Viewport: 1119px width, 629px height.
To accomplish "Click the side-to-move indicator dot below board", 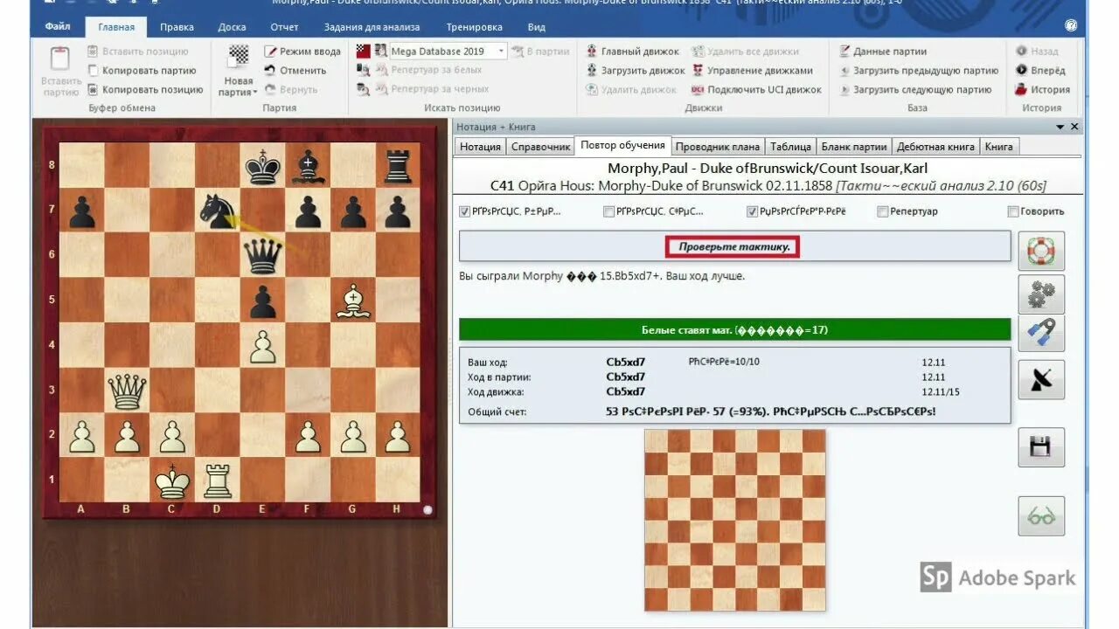I will click(428, 509).
